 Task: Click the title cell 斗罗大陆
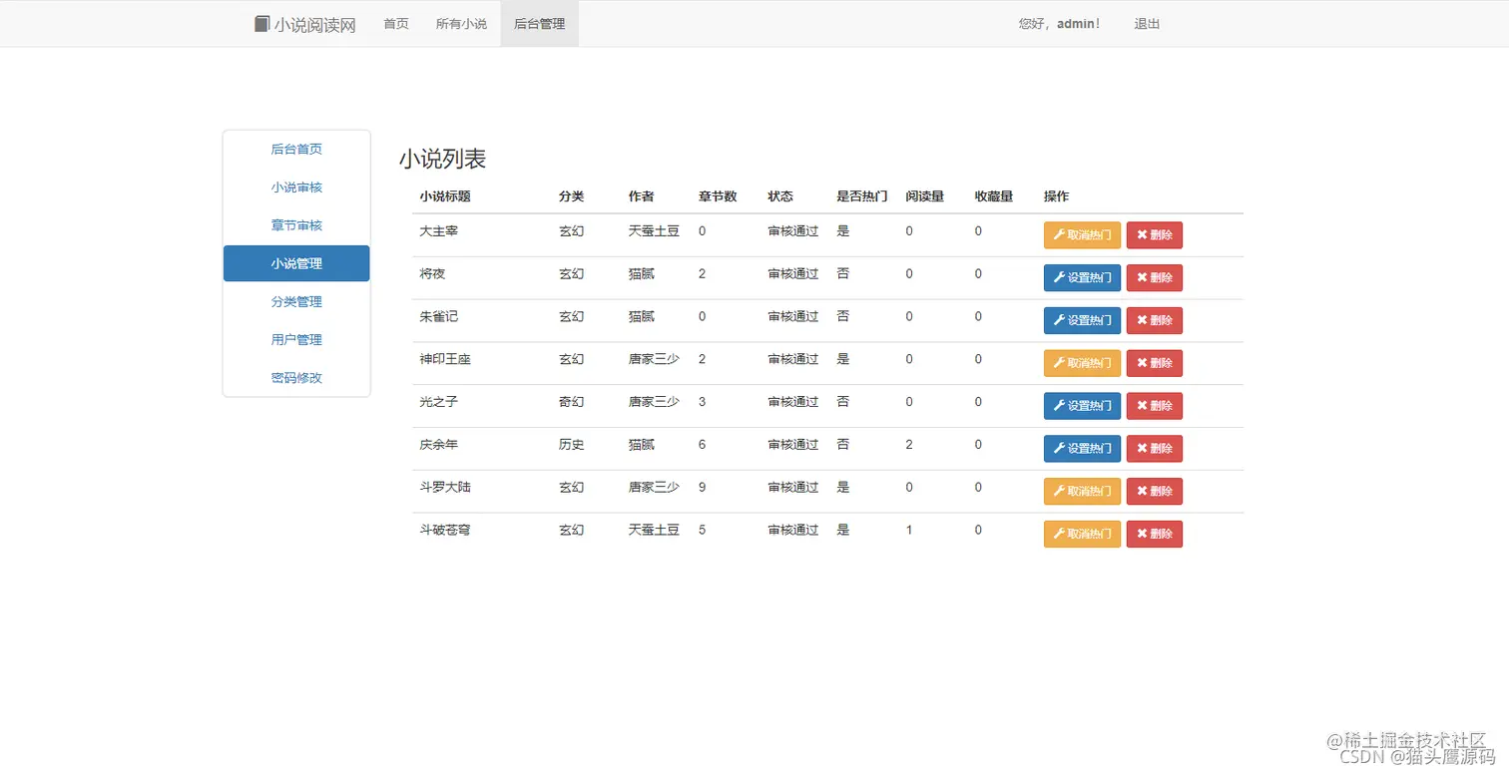point(445,488)
